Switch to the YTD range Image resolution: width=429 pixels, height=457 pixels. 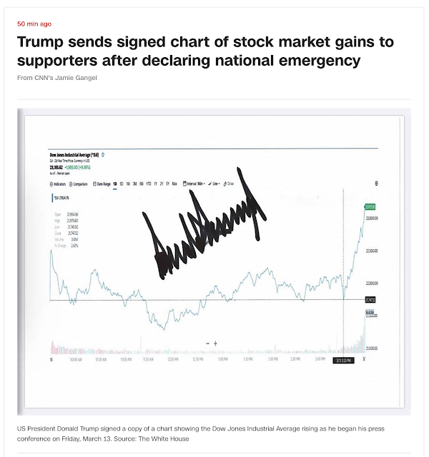[148, 184]
